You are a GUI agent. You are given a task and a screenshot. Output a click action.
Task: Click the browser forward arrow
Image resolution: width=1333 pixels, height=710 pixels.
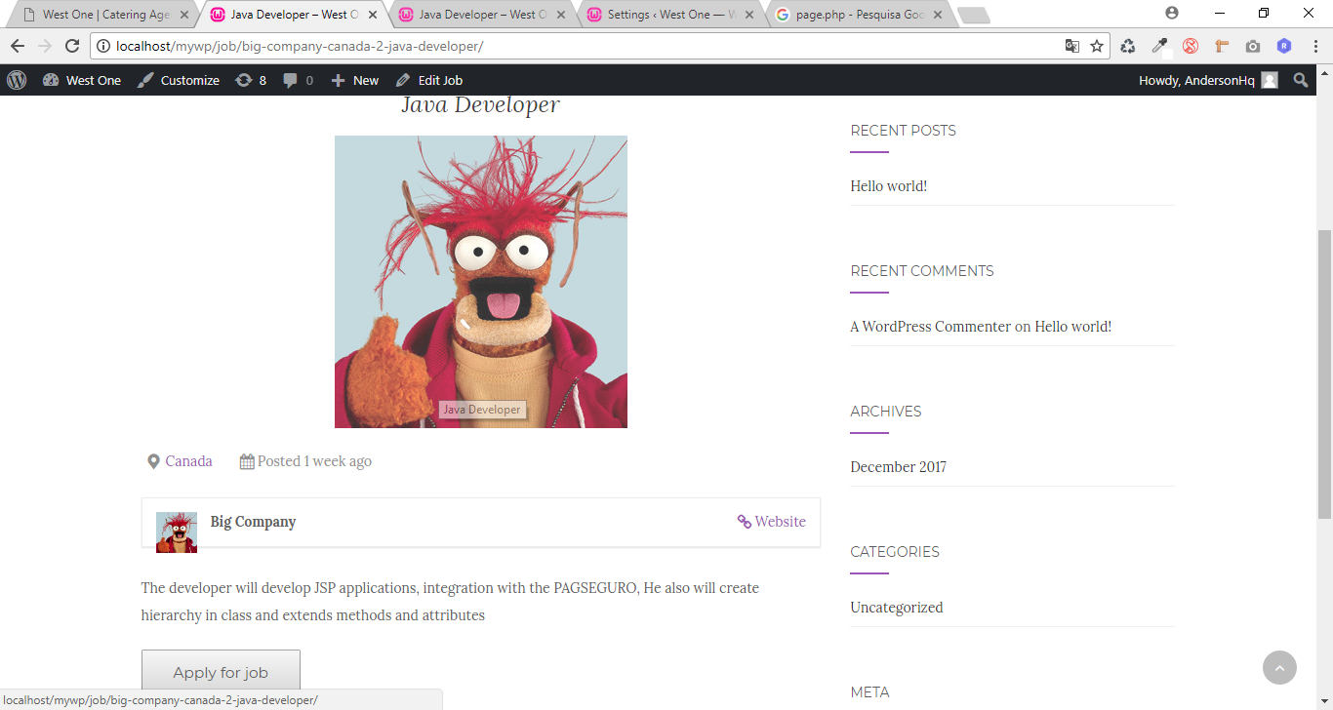pos(44,46)
